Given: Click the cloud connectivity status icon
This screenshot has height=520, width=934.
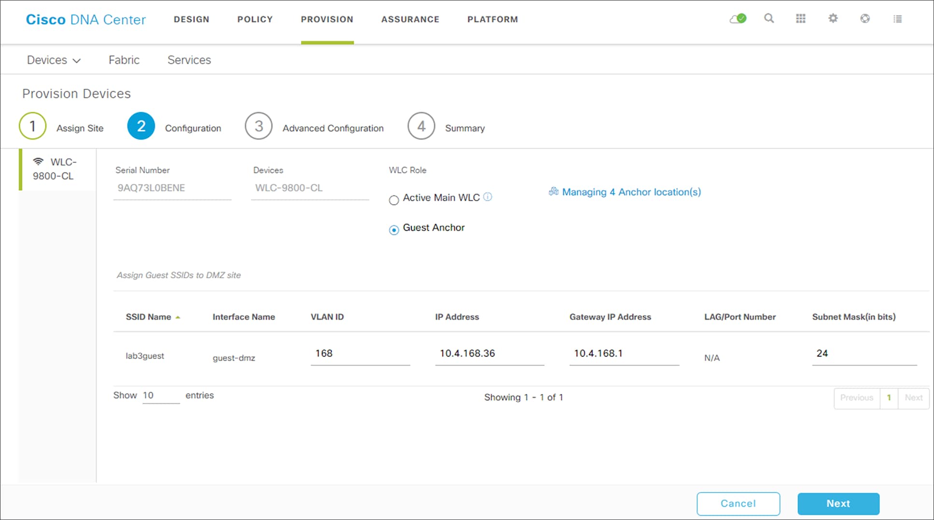Looking at the screenshot, I should coord(738,19).
